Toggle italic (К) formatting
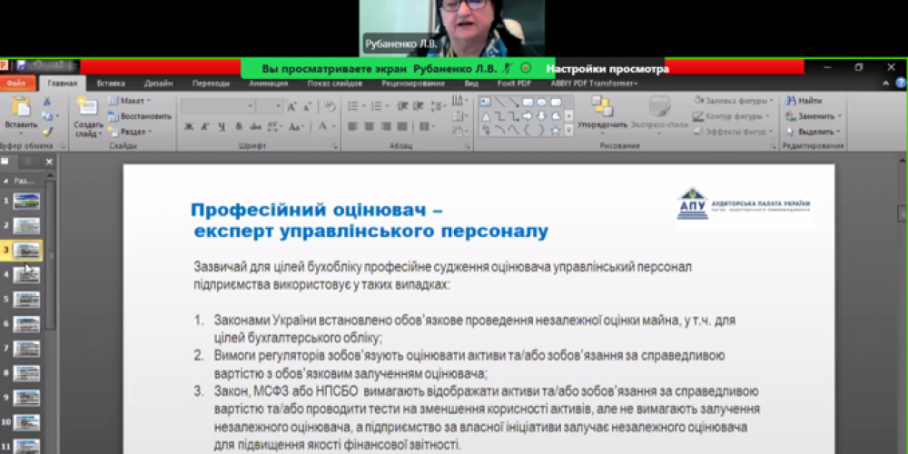The image size is (908, 454). click(x=205, y=127)
